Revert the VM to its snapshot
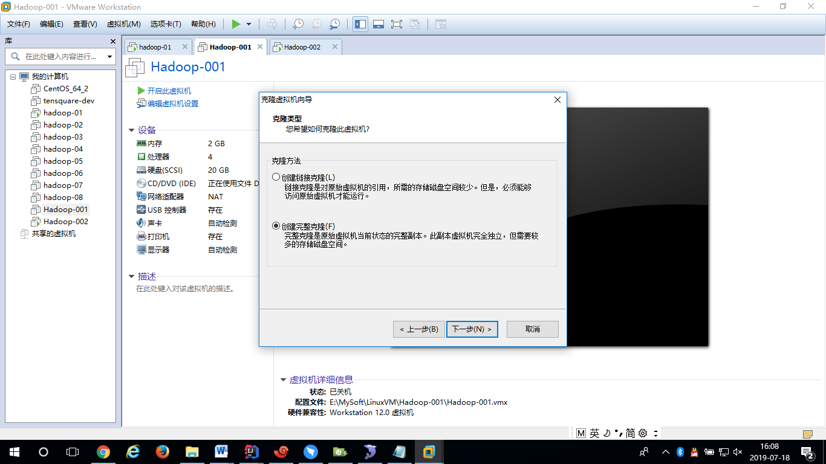Image resolution: width=826 pixels, height=464 pixels. coord(316,24)
